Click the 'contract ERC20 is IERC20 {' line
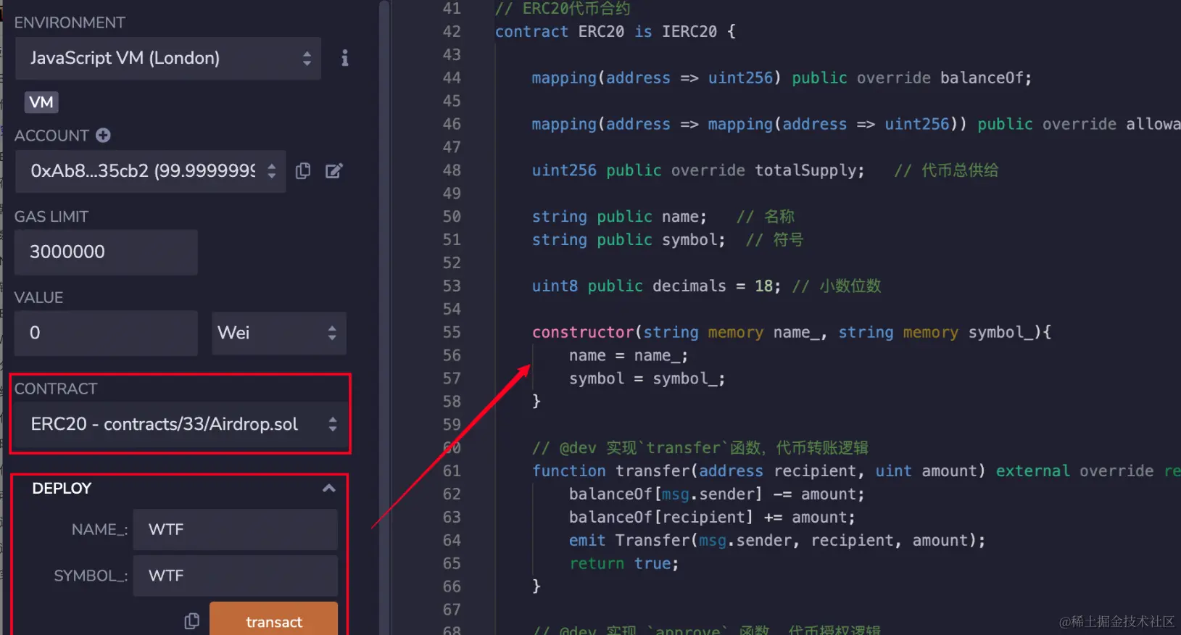This screenshot has height=635, width=1181. (616, 31)
